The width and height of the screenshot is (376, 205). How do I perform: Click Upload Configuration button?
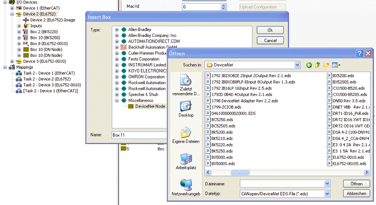[263, 7]
